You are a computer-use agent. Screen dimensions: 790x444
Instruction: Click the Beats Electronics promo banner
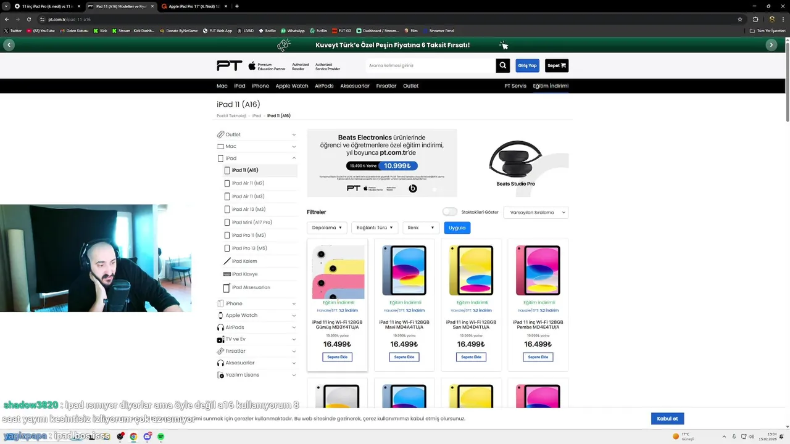[x=382, y=163]
